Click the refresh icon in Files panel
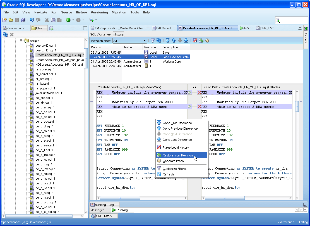The image size is (310, 226). coord(6,34)
